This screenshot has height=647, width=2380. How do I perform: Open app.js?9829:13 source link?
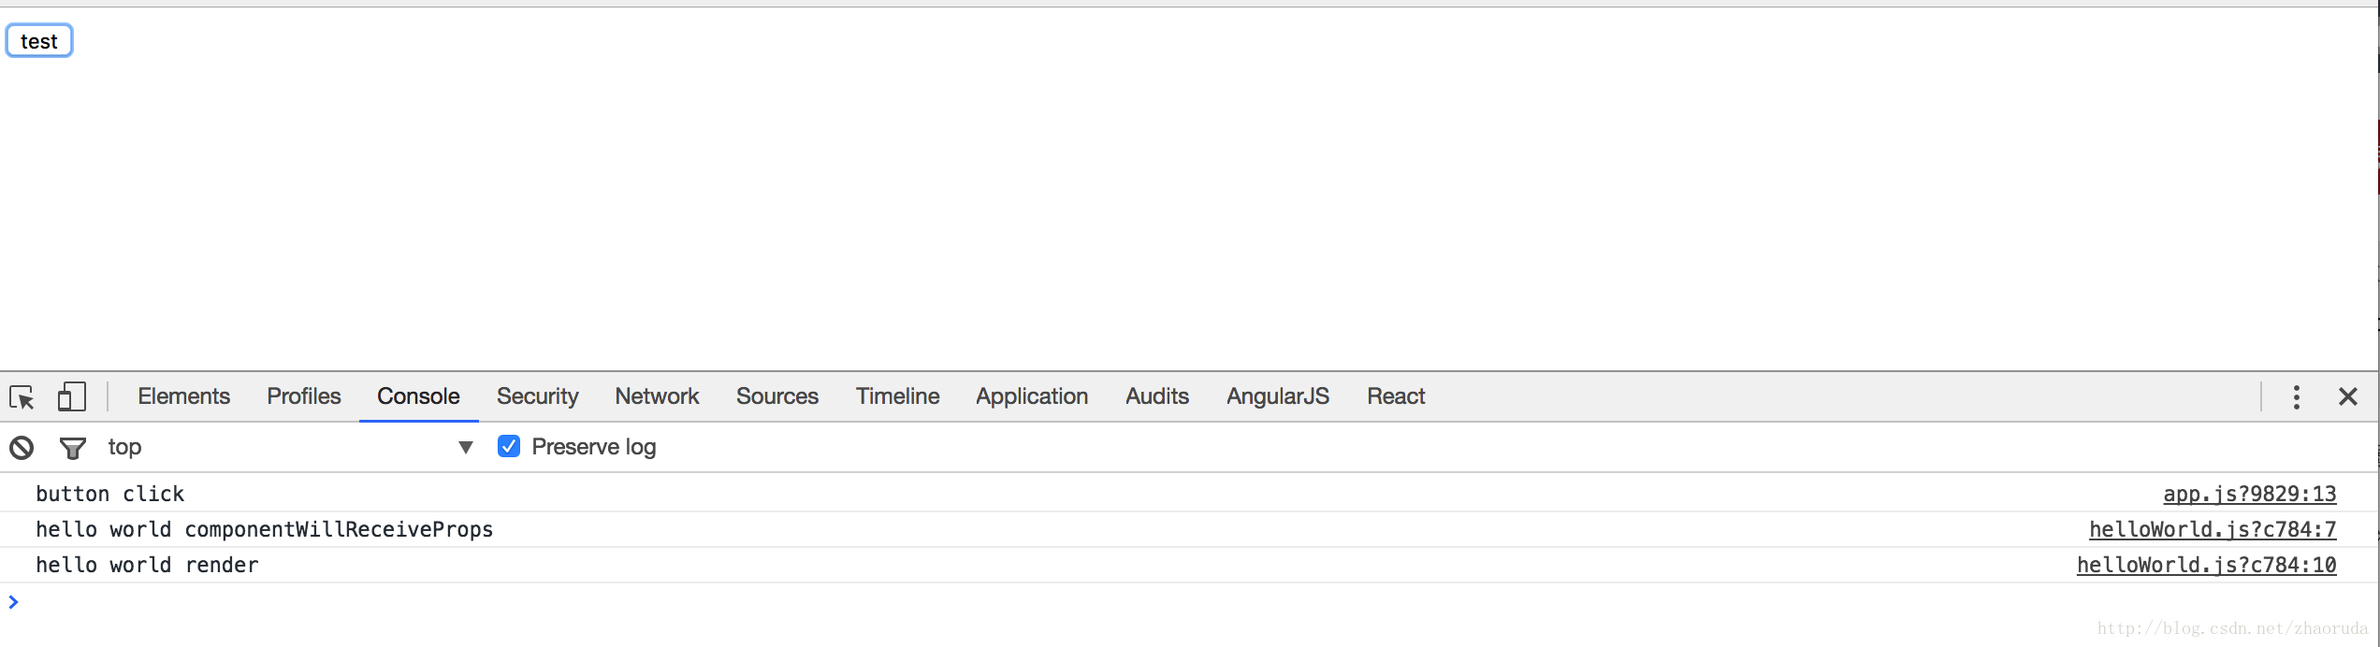(x=2249, y=494)
